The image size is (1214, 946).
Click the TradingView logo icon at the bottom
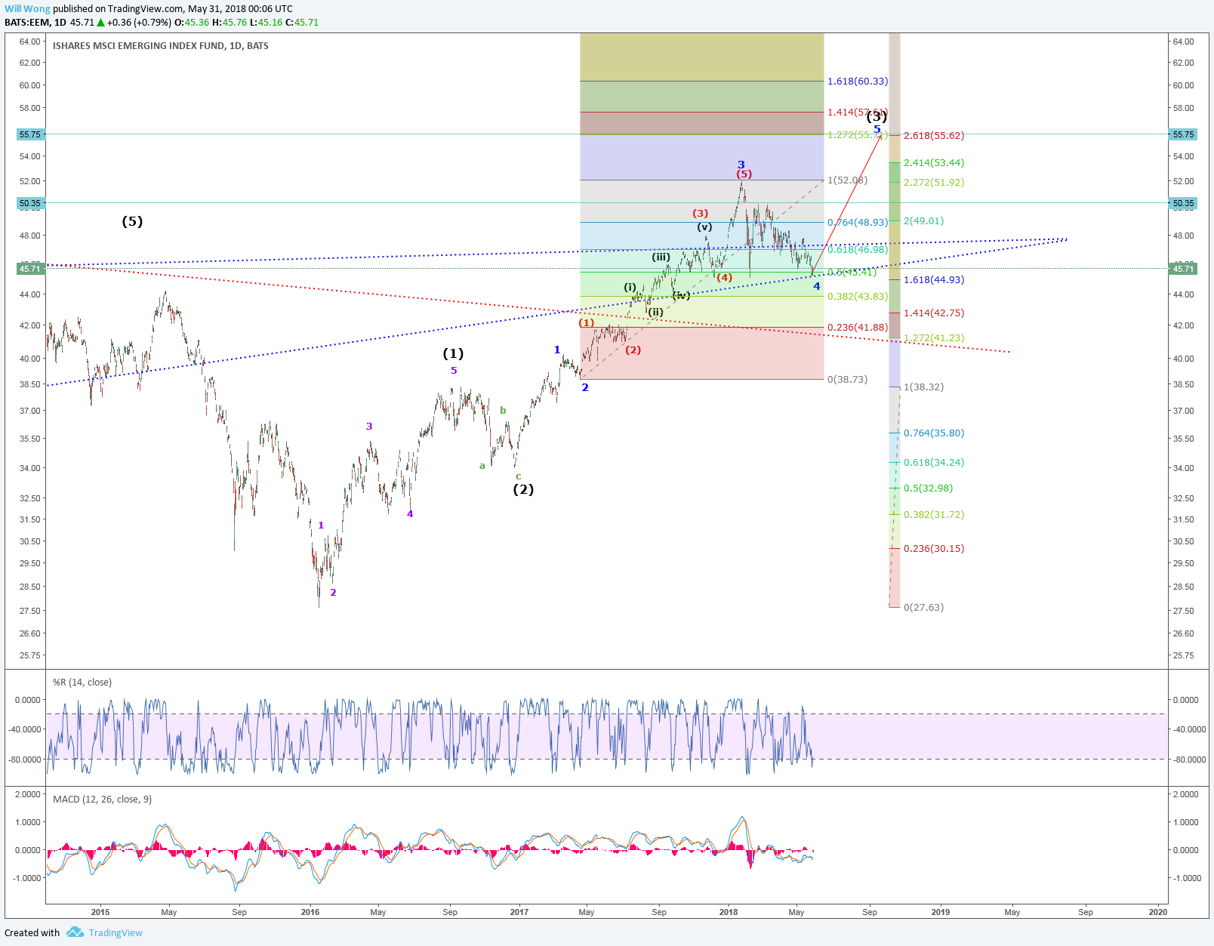(75, 932)
